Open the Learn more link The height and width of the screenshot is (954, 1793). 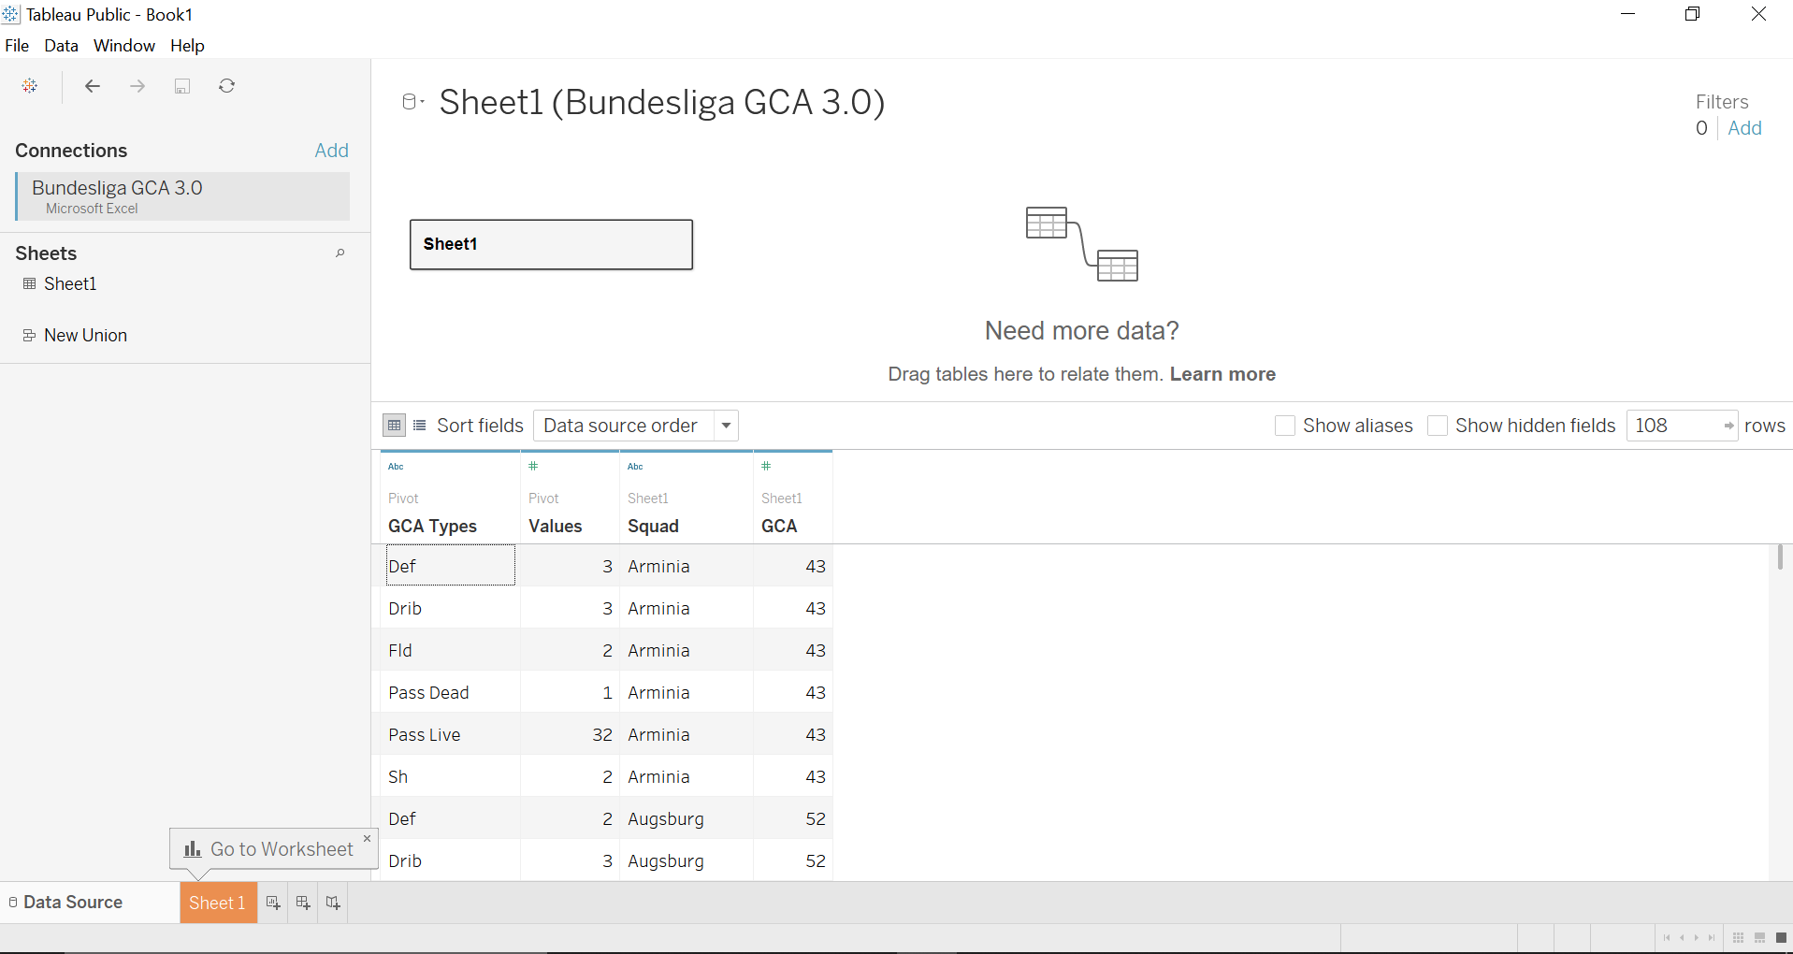pyautogui.click(x=1222, y=374)
